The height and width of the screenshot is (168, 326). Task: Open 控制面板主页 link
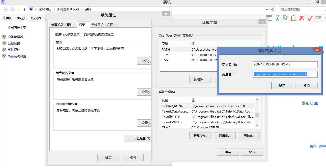(17, 28)
